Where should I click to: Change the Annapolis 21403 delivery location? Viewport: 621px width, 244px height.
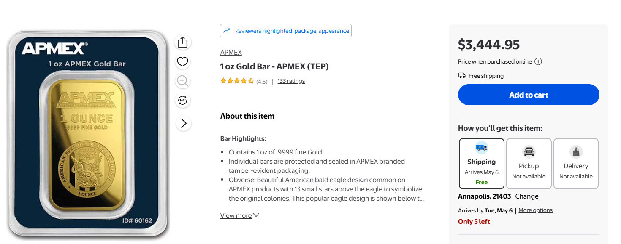pos(526,196)
